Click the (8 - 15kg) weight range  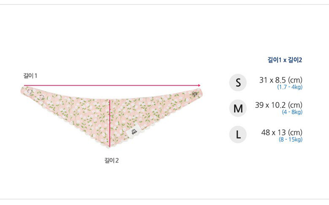pos(291,139)
